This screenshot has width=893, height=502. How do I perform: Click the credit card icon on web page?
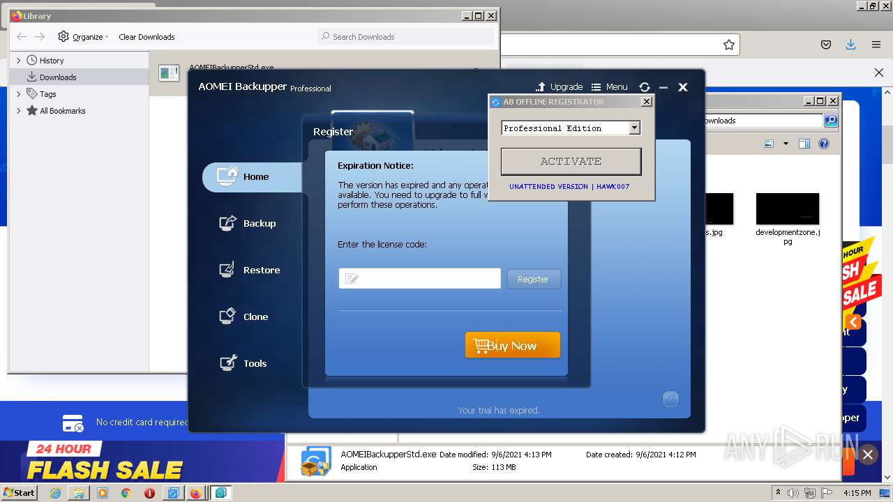tap(73, 423)
